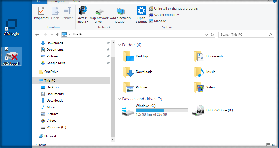Open the address bar history dropdown
This screenshot has height=148, width=279.
click(x=206, y=35)
